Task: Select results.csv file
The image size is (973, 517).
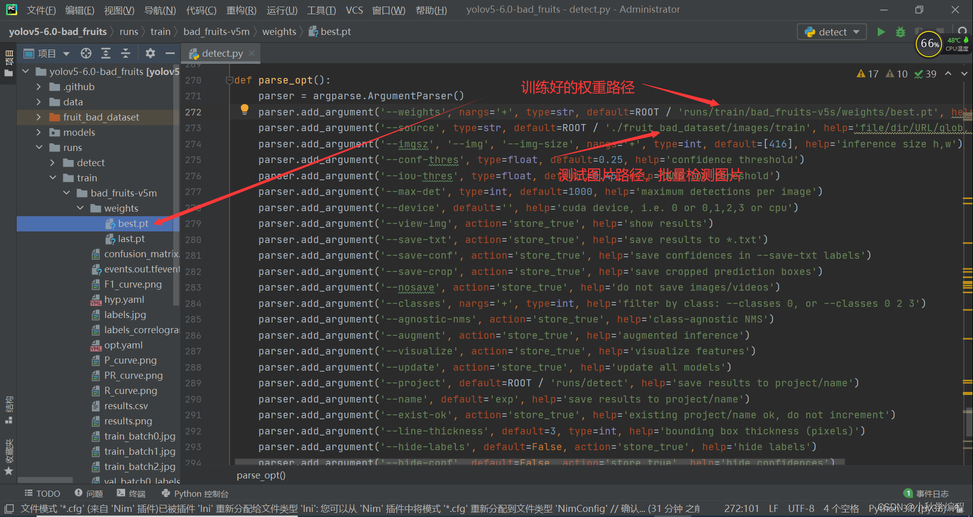Action: 126,406
